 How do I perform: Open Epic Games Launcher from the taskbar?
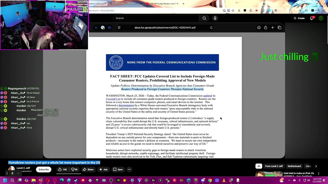click(97, 180)
